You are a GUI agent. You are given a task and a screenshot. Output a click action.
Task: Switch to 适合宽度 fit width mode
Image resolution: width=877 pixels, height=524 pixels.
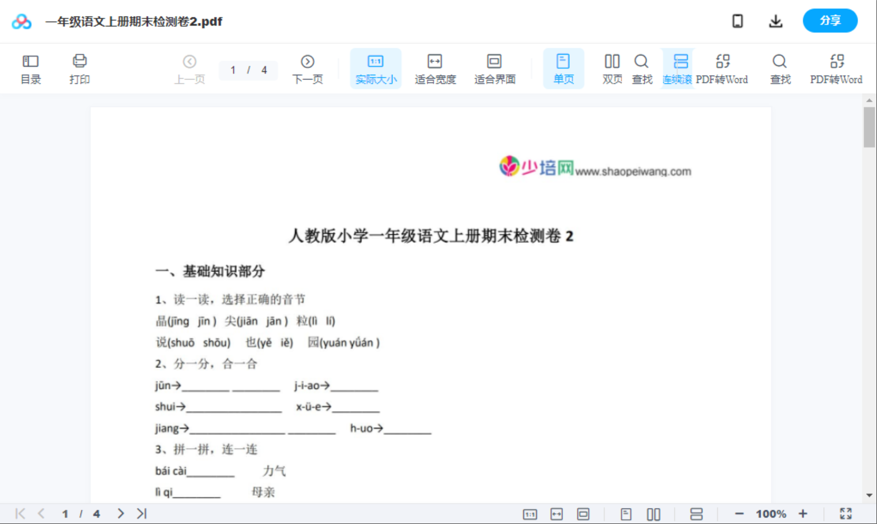(435, 68)
